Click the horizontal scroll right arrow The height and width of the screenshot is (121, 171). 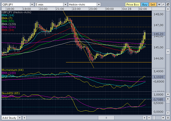pyautogui.click(x=144, y=118)
